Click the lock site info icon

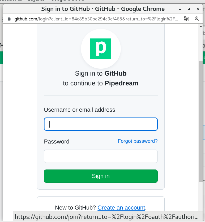[9, 19]
